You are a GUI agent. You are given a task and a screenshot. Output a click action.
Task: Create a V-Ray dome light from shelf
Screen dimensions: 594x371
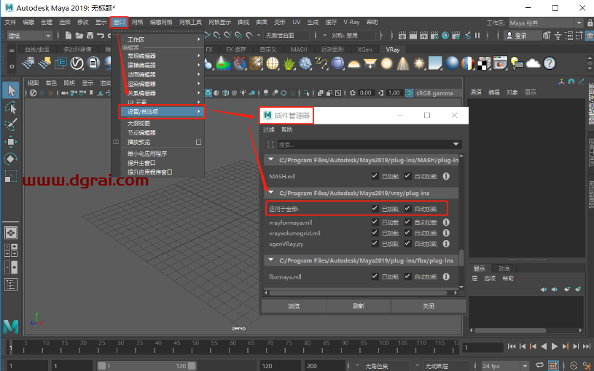[x=353, y=63]
